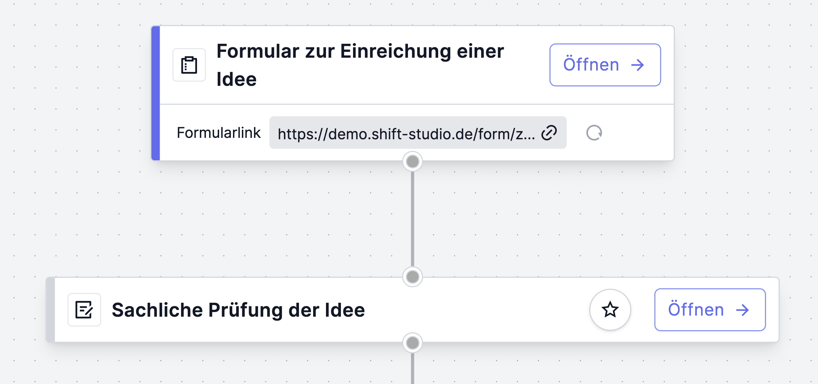This screenshot has width=818, height=384.
Task: Select the Formular card's bottom connector dot
Action: (x=413, y=162)
